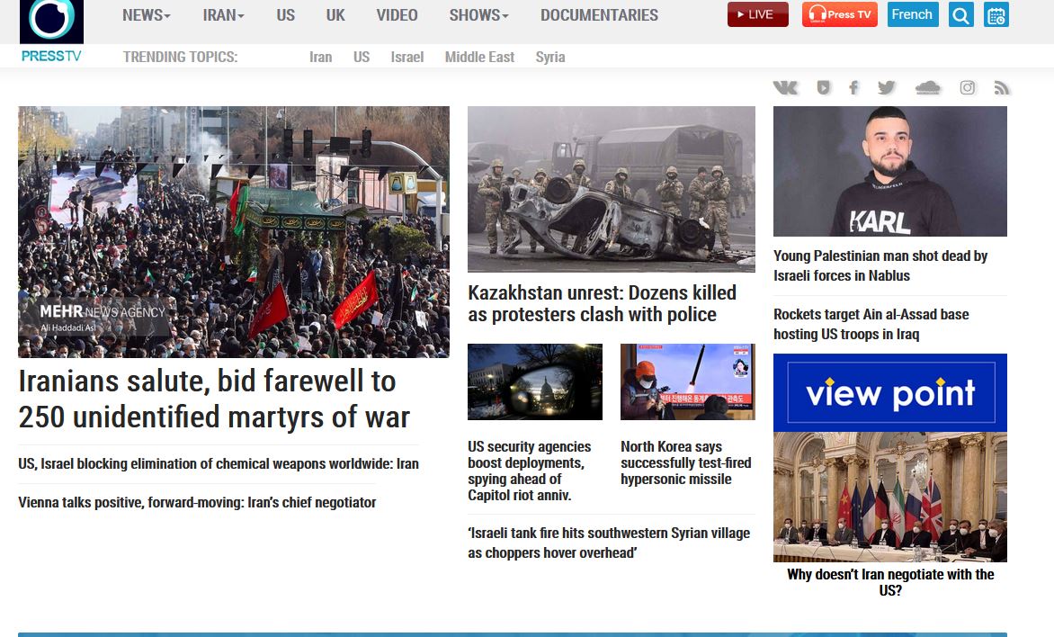Open chemical weapons elimination article link
The width and height of the screenshot is (1054, 637).
click(219, 463)
